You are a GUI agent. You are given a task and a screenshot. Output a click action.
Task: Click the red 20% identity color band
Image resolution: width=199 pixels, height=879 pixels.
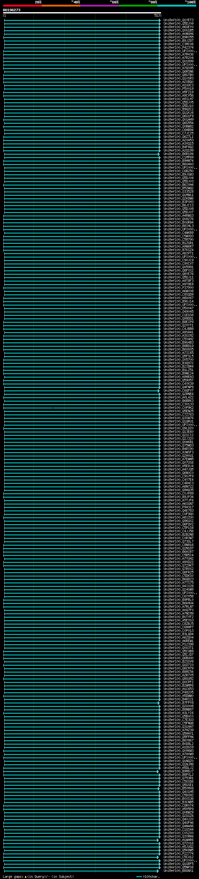click(22, 6)
